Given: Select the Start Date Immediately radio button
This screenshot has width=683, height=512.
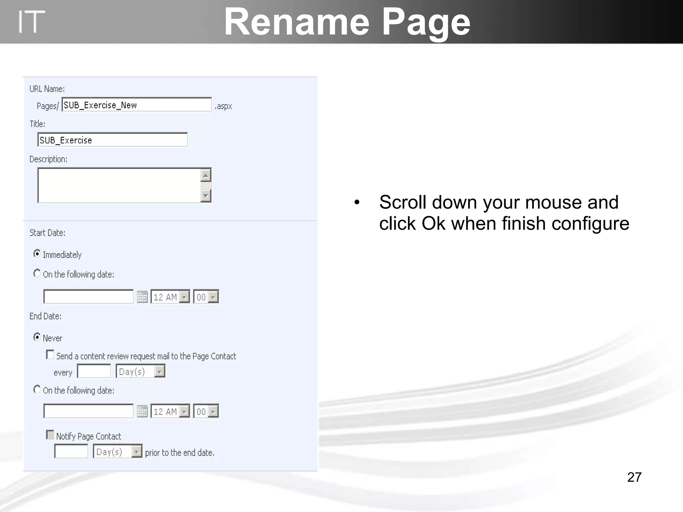Looking at the screenshot, I should (x=37, y=254).
